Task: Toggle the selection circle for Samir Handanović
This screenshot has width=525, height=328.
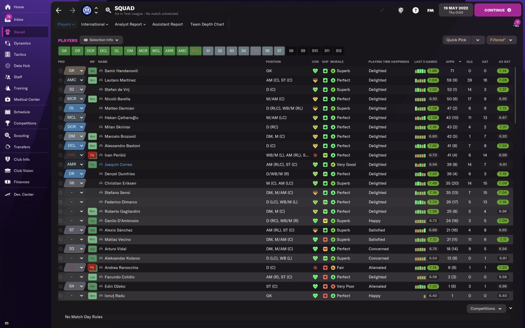Action: 61,71
